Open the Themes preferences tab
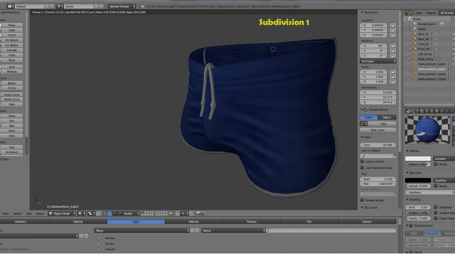 pyautogui.click(x=252, y=222)
